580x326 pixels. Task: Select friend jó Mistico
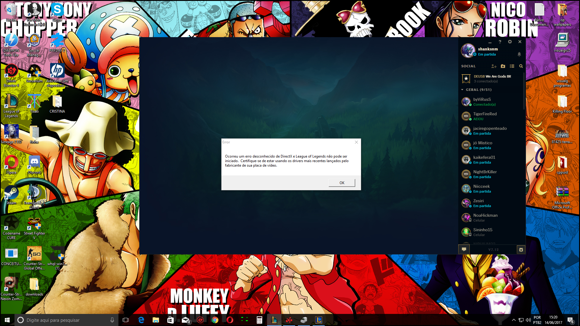point(491,145)
